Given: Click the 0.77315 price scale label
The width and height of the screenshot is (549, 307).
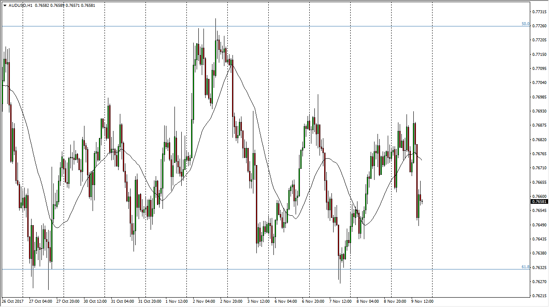Looking at the screenshot, I should pyautogui.click(x=539, y=12).
